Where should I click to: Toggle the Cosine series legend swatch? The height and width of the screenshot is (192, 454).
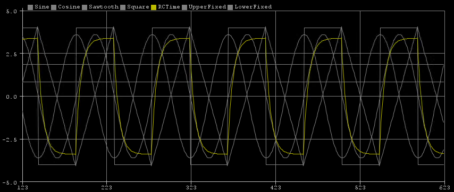click(x=54, y=7)
